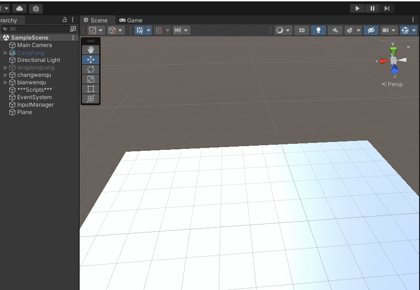
Task: Open the Hierarchy panel options menu
Action: click(x=73, y=20)
